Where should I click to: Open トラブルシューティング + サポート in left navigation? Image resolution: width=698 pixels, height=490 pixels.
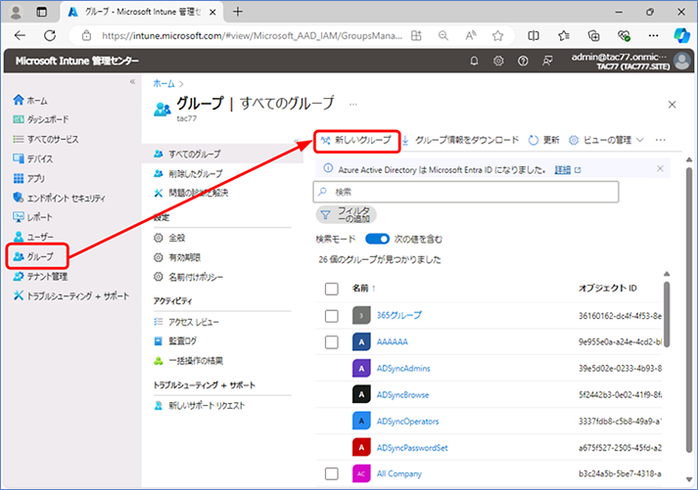point(71,295)
